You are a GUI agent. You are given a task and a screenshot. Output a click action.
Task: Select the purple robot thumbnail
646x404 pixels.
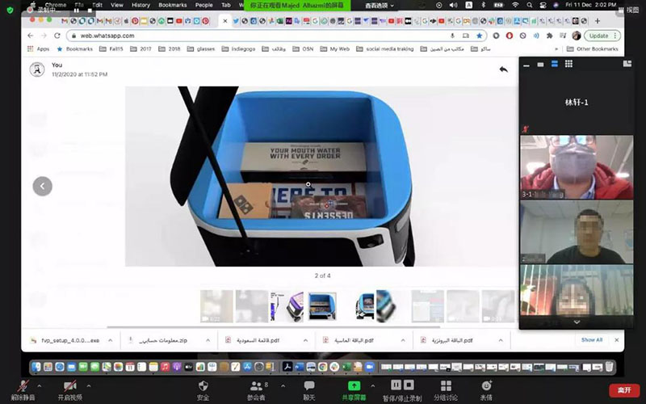(x=287, y=306)
